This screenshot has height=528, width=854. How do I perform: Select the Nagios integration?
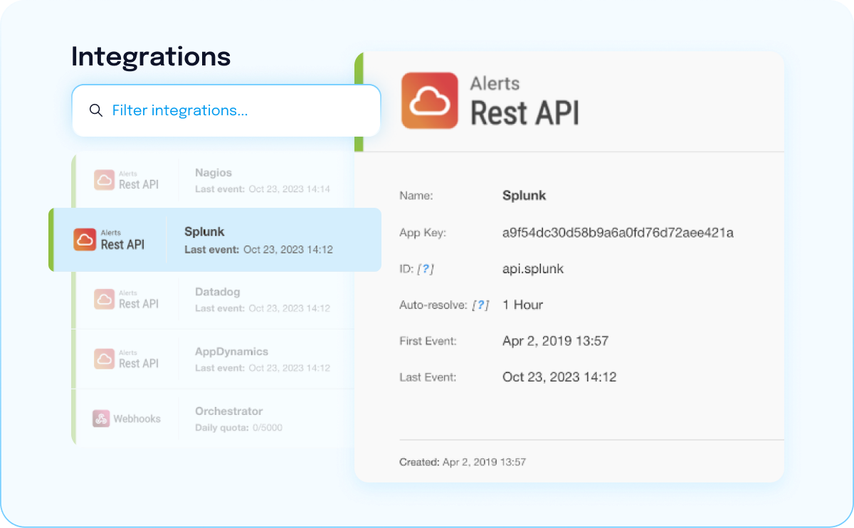point(213,173)
